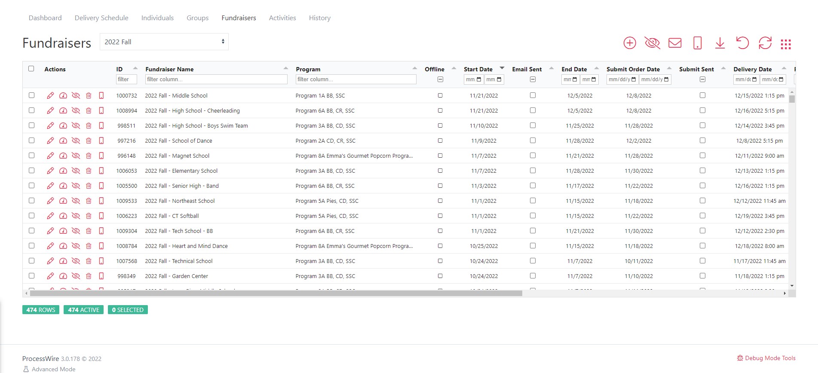Open the 2022 Fall season dropdown
The height and width of the screenshot is (373, 818).
click(164, 42)
